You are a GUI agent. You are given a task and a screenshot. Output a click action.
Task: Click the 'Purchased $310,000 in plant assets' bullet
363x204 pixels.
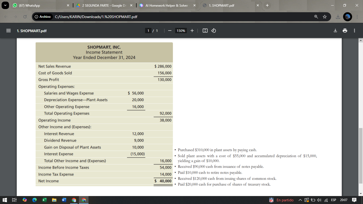coord(217,150)
